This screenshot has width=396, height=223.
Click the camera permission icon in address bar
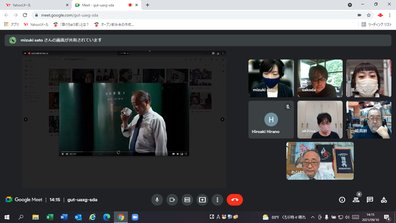point(359,15)
